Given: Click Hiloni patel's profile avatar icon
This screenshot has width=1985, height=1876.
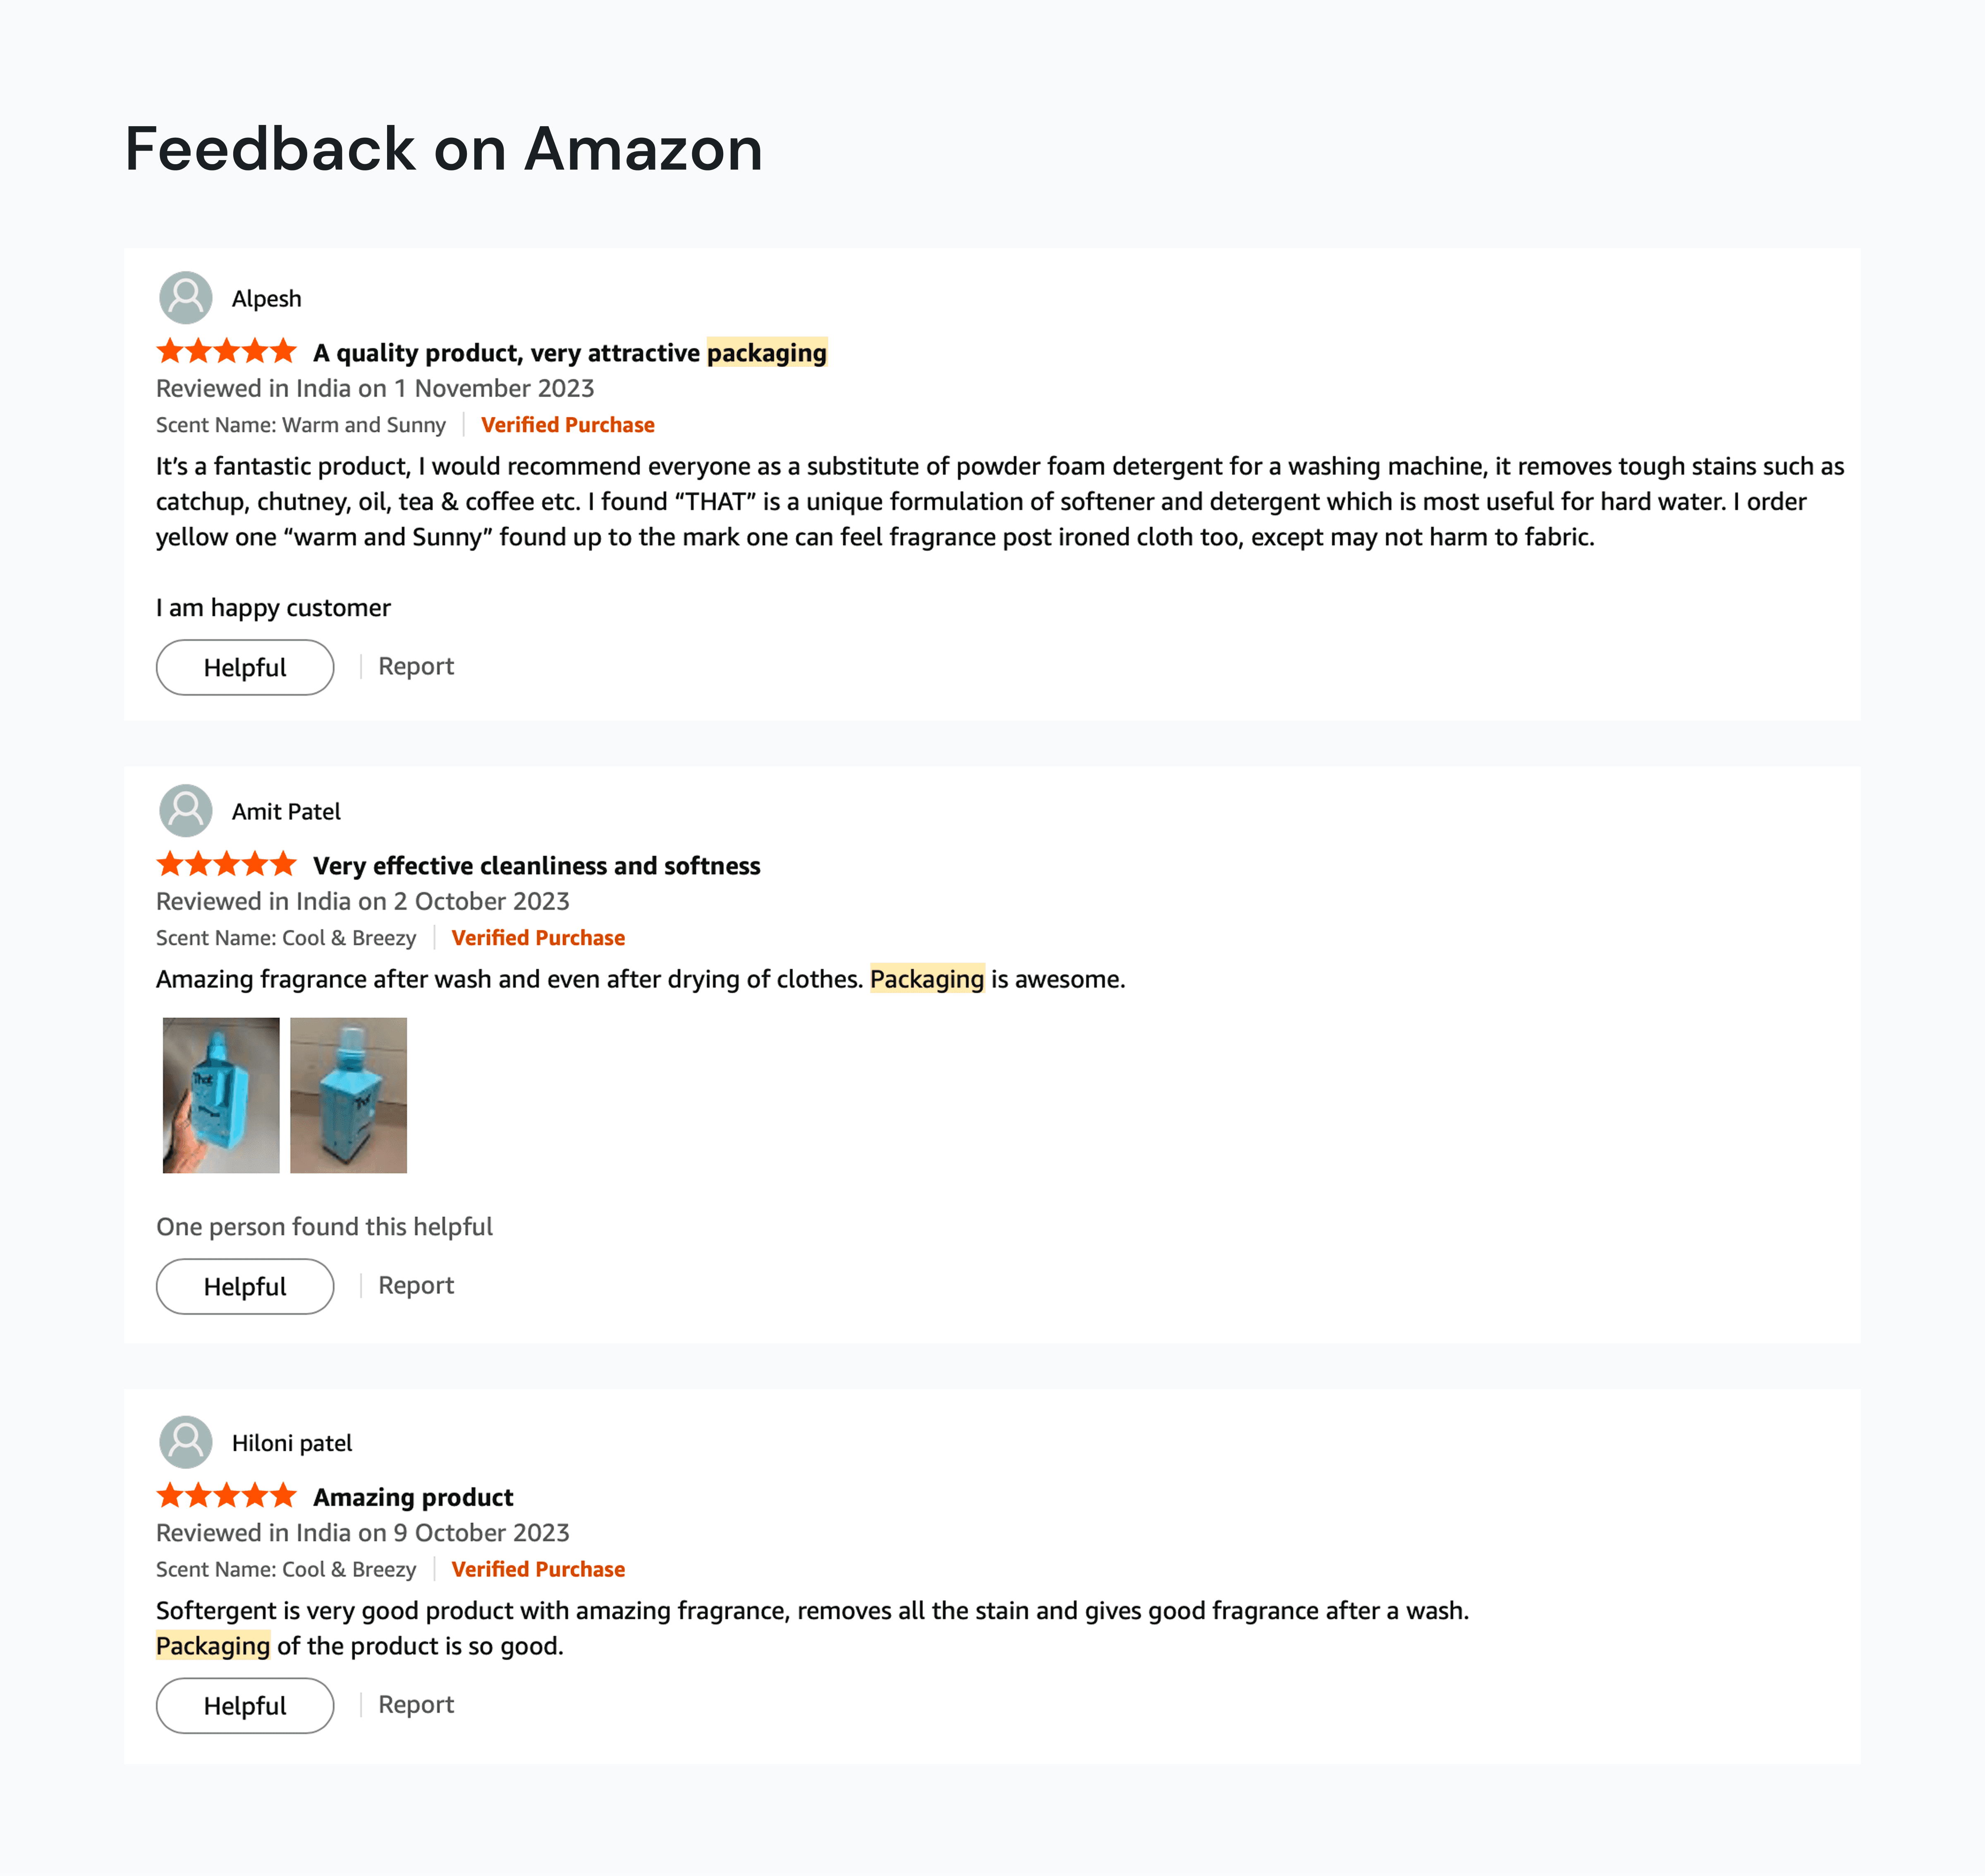Looking at the screenshot, I should [x=186, y=1442].
